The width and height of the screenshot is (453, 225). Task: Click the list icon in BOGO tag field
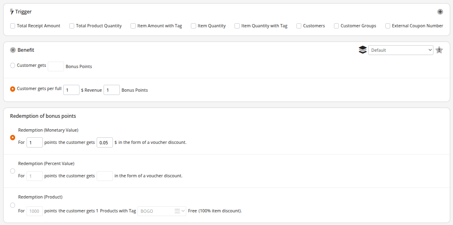(x=177, y=211)
